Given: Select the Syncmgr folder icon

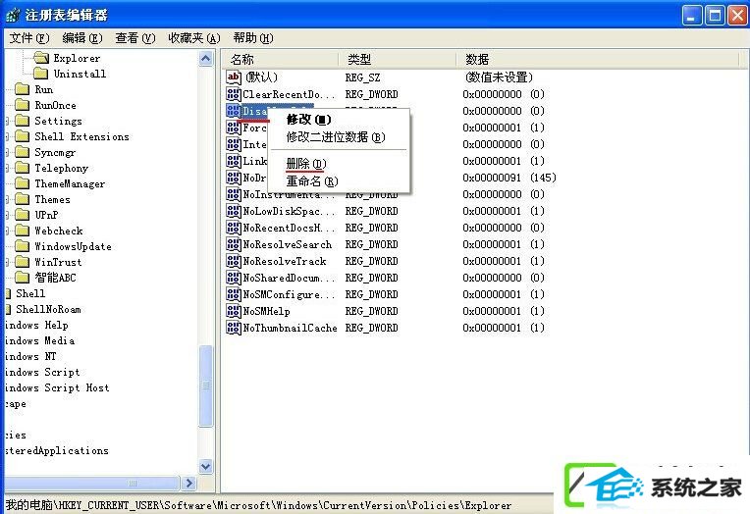Looking at the screenshot, I should point(22,152).
